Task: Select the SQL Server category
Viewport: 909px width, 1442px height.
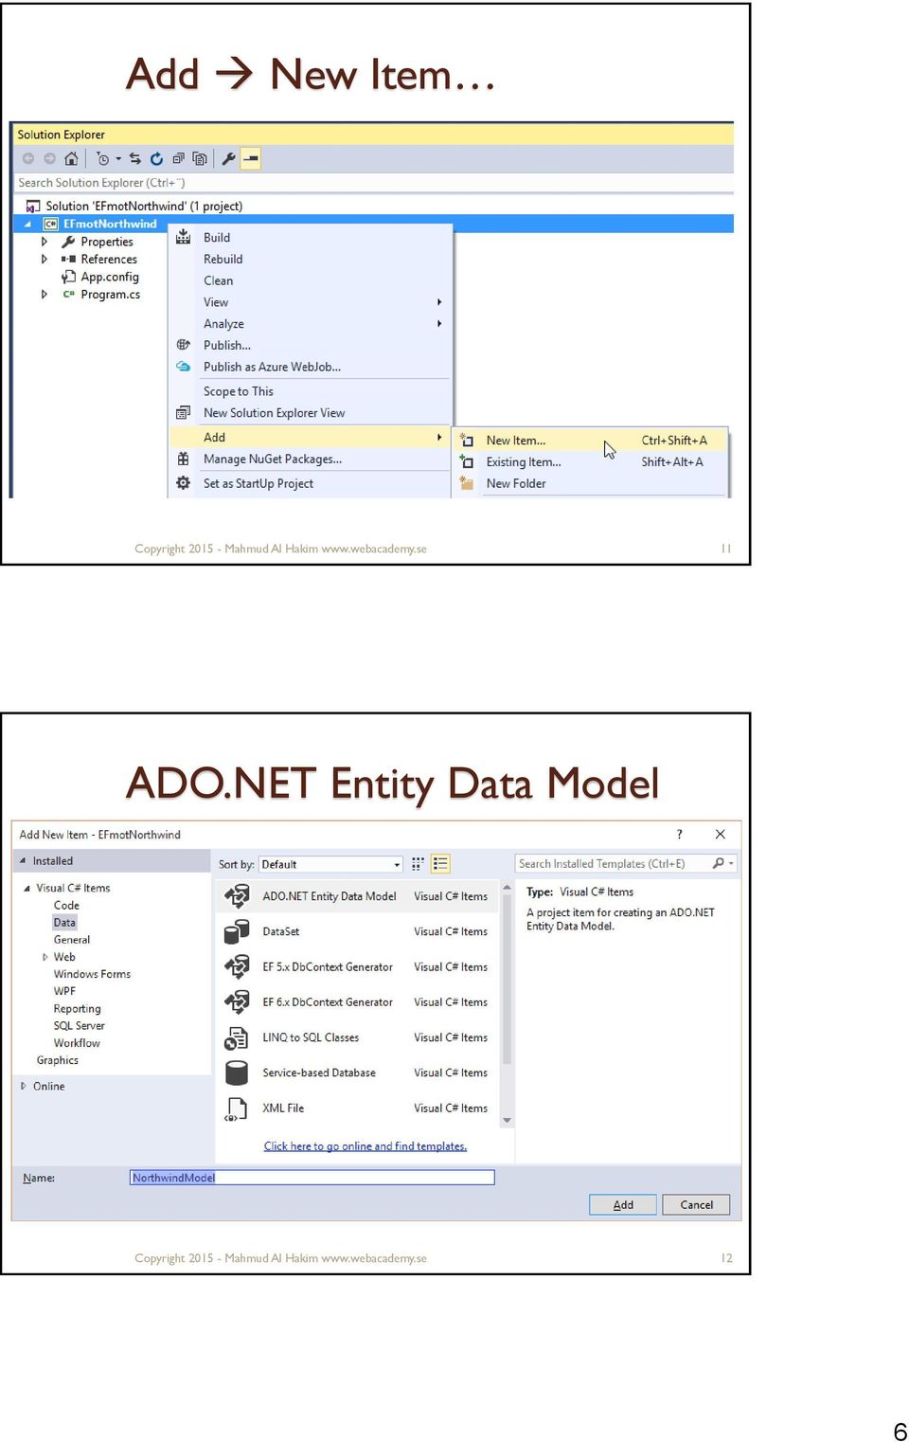Action: click(x=79, y=1026)
